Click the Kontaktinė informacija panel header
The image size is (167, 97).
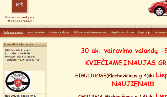coord(25,44)
